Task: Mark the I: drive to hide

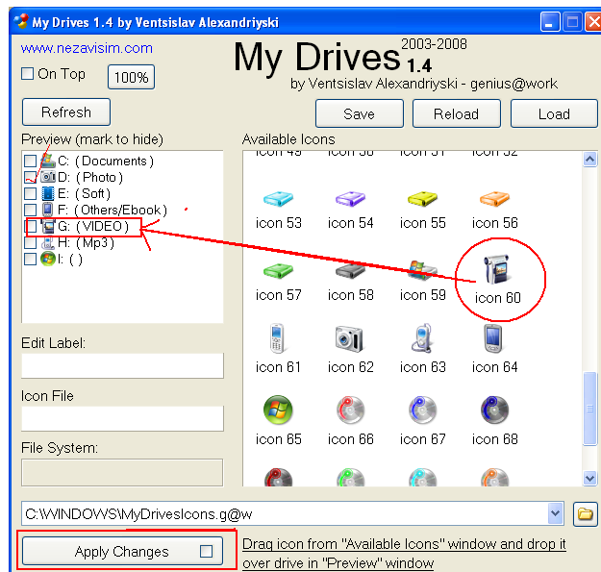Action: click(30, 259)
